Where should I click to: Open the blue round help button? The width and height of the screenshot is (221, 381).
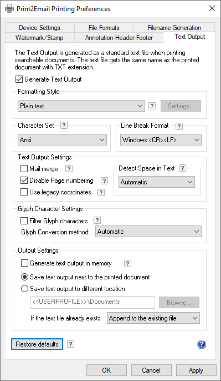[202, 344]
